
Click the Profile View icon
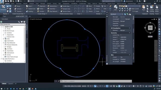pyautogui.click(x=61, y=6)
